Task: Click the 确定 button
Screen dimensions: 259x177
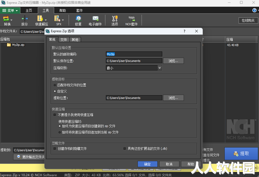Action: pyautogui.click(x=147, y=164)
